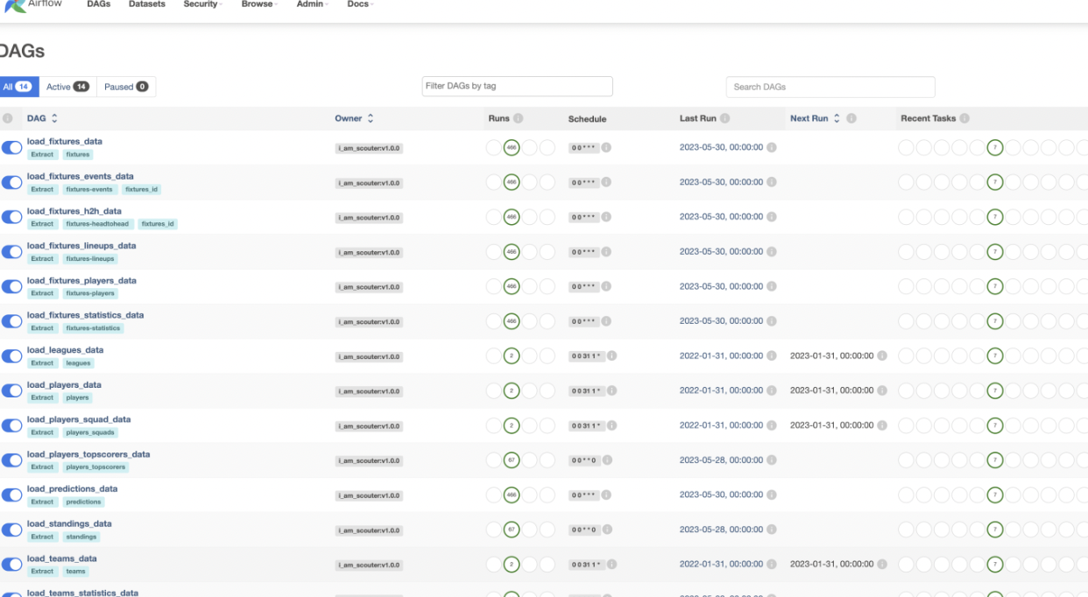Disable the load_fixtures_h2h_data DAG switch
This screenshot has width=1088, height=597.
(11, 217)
